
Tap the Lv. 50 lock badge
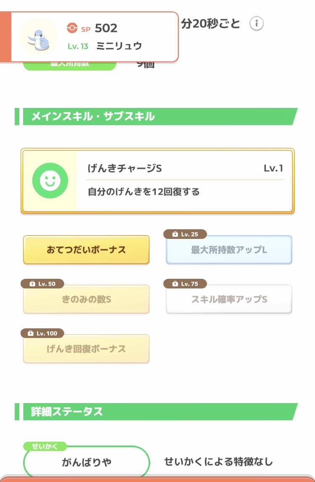[x=42, y=284]
